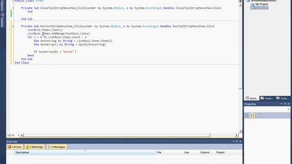Image resolution: width=292 pixels, height=164 pixels.
Task: Sort Error List by Project column
Action: click(x=229, y=152)
